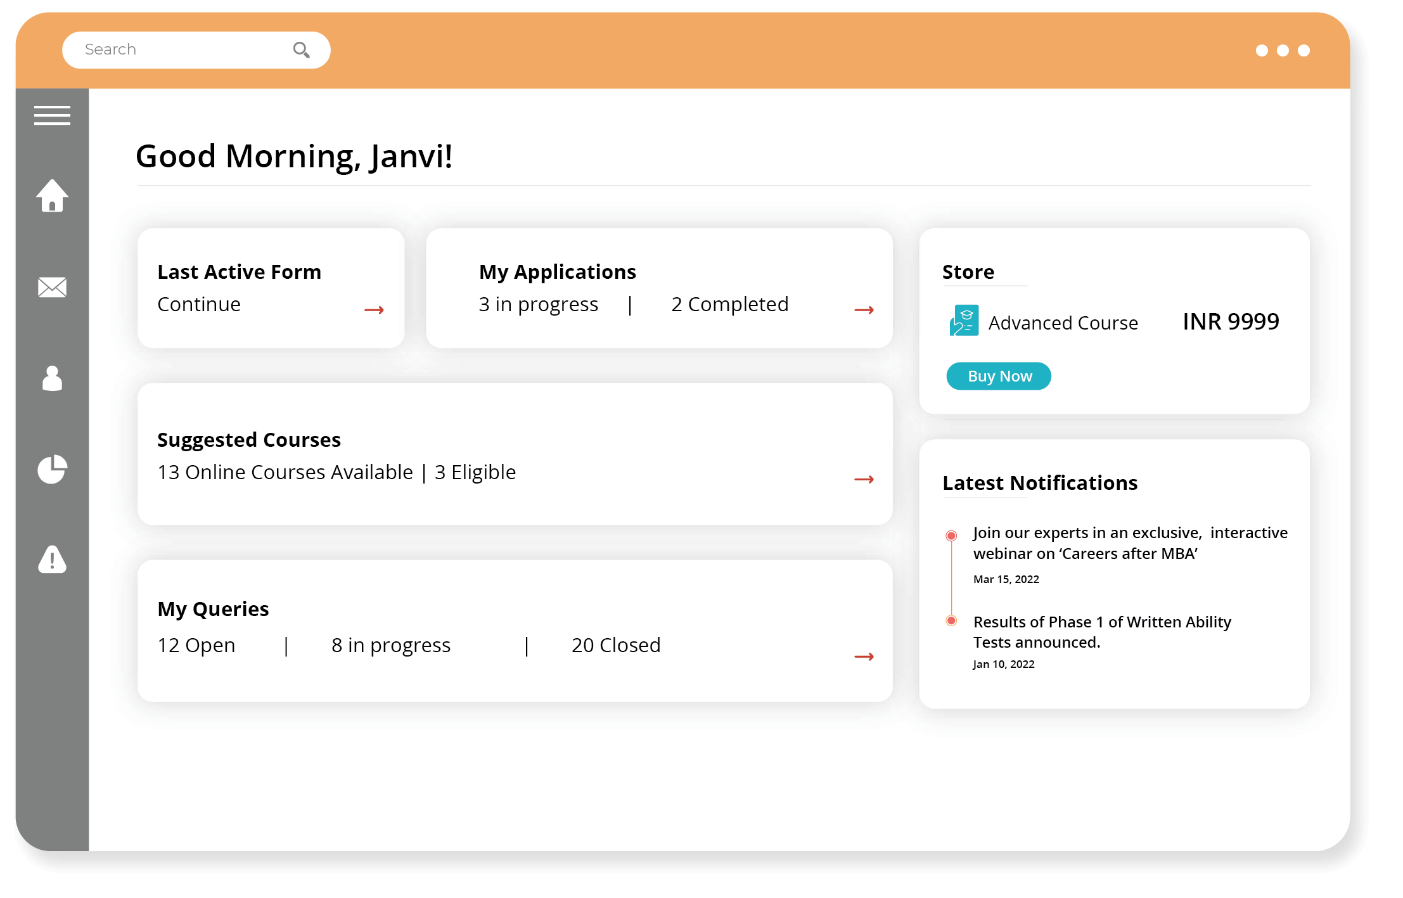
Task: Select the Careers after MBA webinar notification marker
Action: (951, 536)
